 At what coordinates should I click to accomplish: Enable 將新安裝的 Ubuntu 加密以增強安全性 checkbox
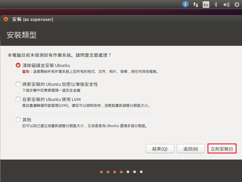pos(18,84)
